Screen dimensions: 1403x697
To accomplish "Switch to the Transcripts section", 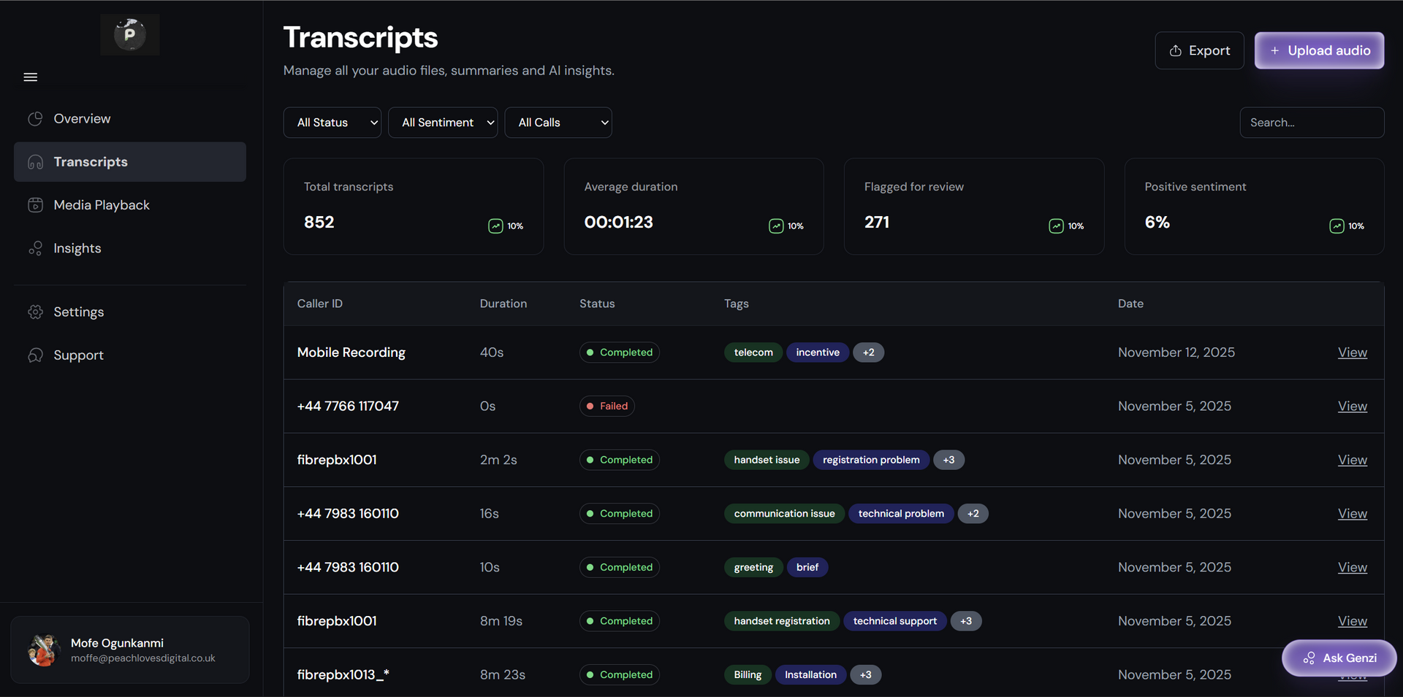I will (91, 162).
